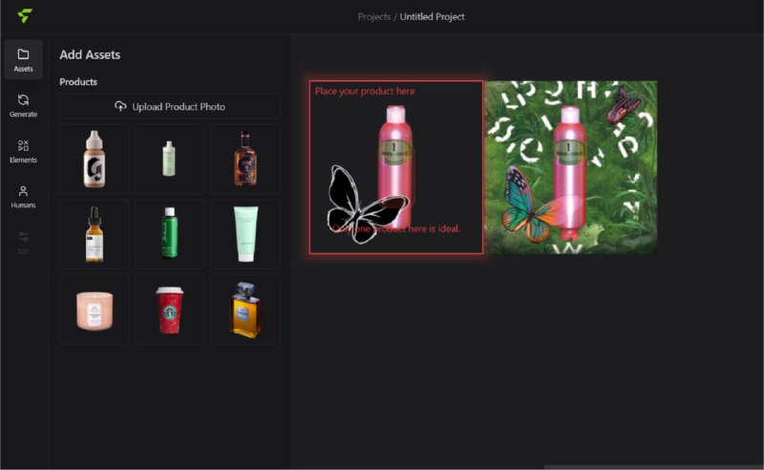
Task: Open the Generate tool in sidebar
Action: [23, 105]
